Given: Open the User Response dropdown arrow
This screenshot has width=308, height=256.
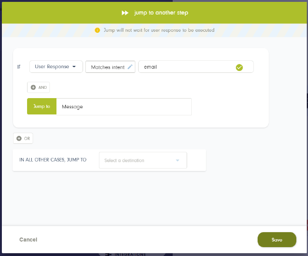Looking at the screenshot, I should [74, 67].
